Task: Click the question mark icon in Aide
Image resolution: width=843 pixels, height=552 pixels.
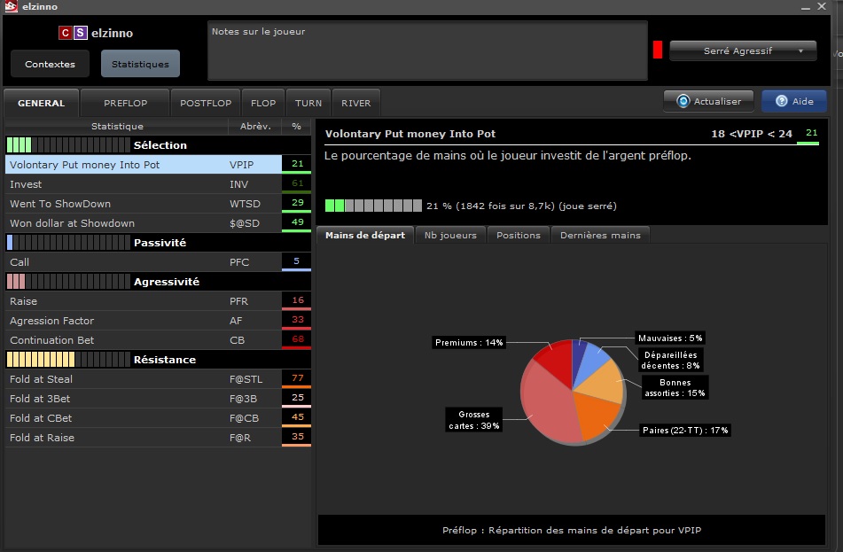Action: 781,101
